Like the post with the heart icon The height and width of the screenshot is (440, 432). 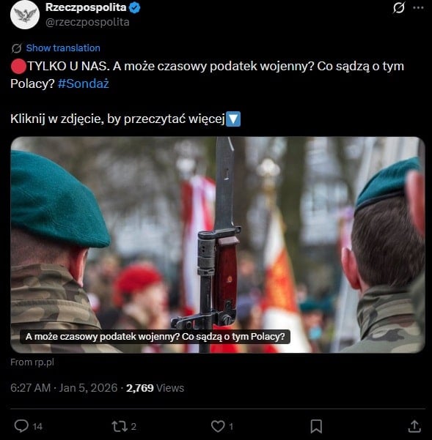(x=218, y=426)
